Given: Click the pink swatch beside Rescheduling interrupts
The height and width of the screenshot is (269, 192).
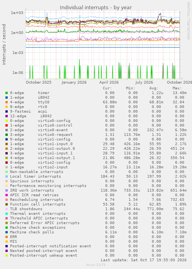Looking at the screenshot, I should (x=7, y=200).
